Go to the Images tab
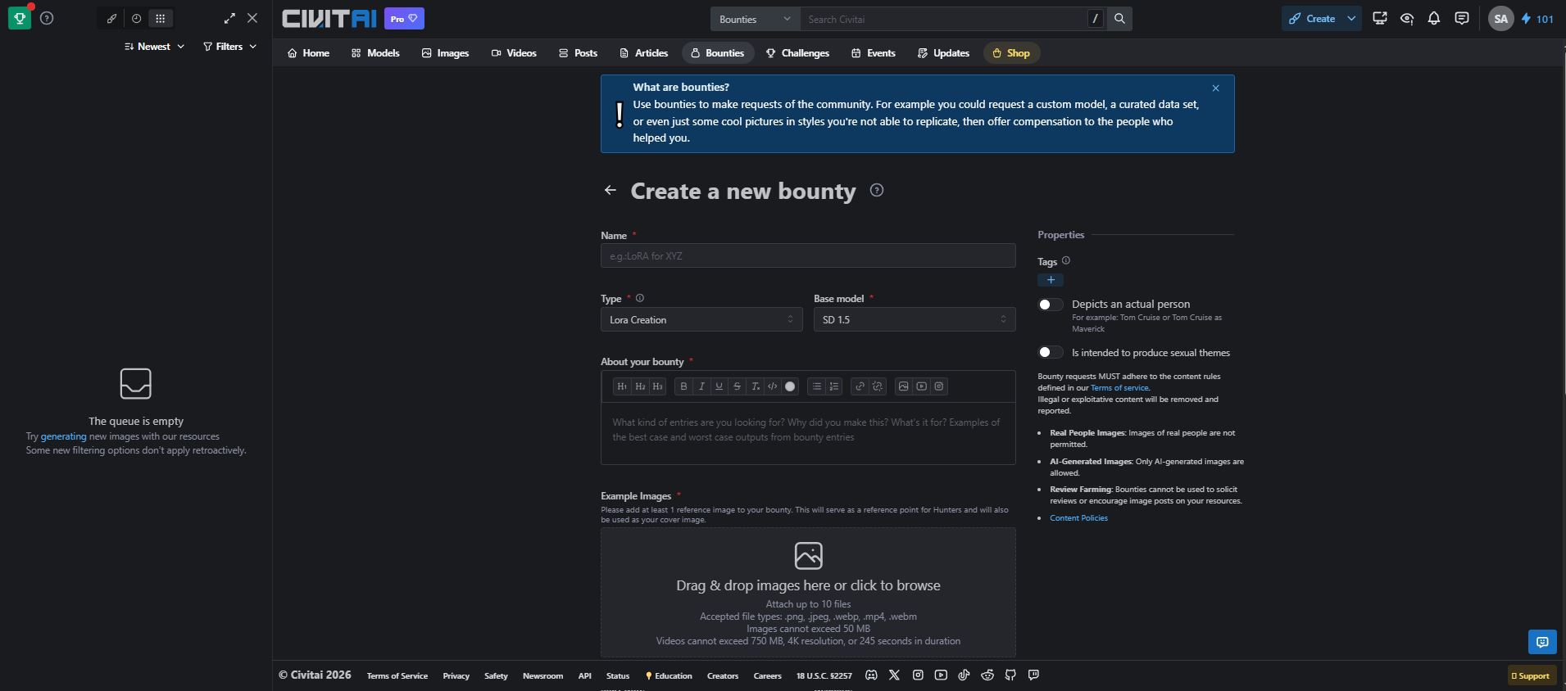1566x691 pixels. [x=446, y=53]
